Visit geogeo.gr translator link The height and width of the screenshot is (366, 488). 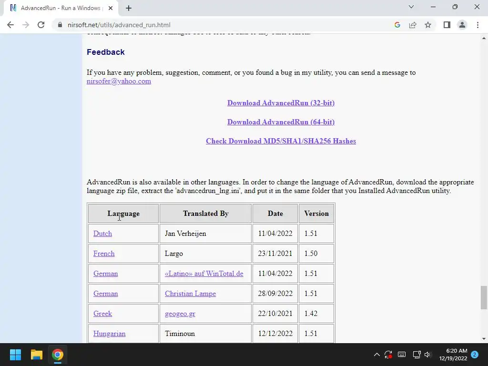tap(180, 314)
